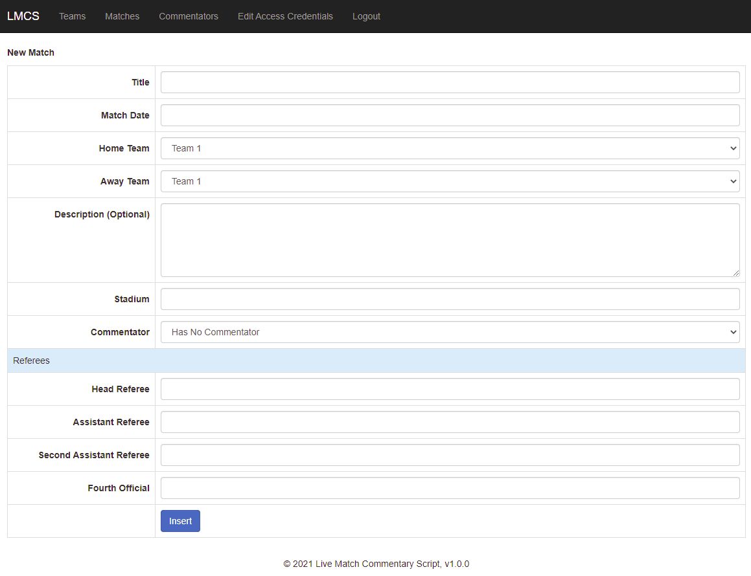Focus the Head Referee input

pyautogui.click(x=450, y=389)
